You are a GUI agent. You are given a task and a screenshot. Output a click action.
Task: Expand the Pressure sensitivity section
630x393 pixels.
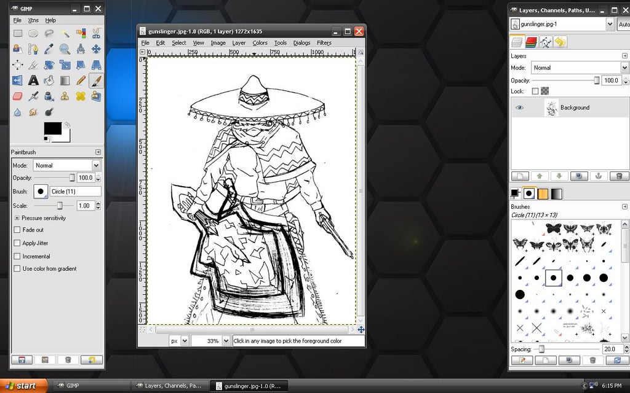coord(17,218)
